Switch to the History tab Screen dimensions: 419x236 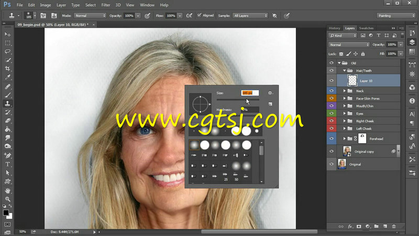point(334,28)
